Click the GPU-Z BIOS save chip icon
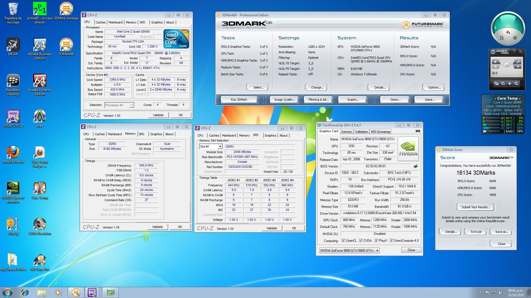 click(x=415, y=166)
